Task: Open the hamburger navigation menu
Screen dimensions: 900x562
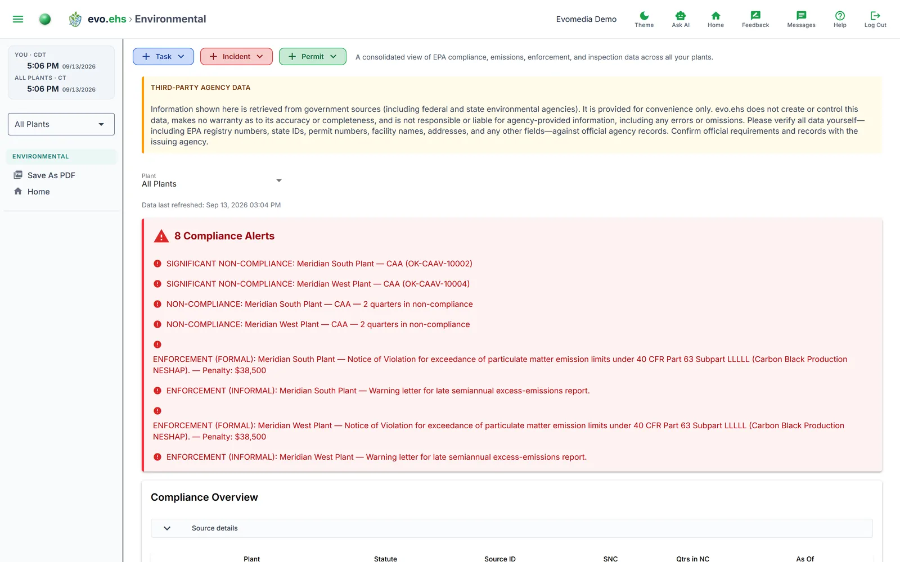Action: 18,19
